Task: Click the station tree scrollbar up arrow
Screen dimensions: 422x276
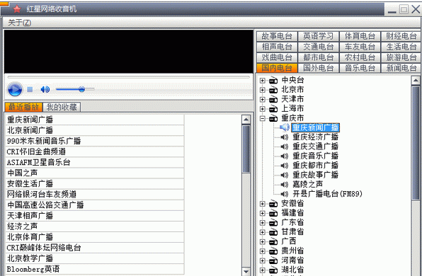Action: point(416,81)
